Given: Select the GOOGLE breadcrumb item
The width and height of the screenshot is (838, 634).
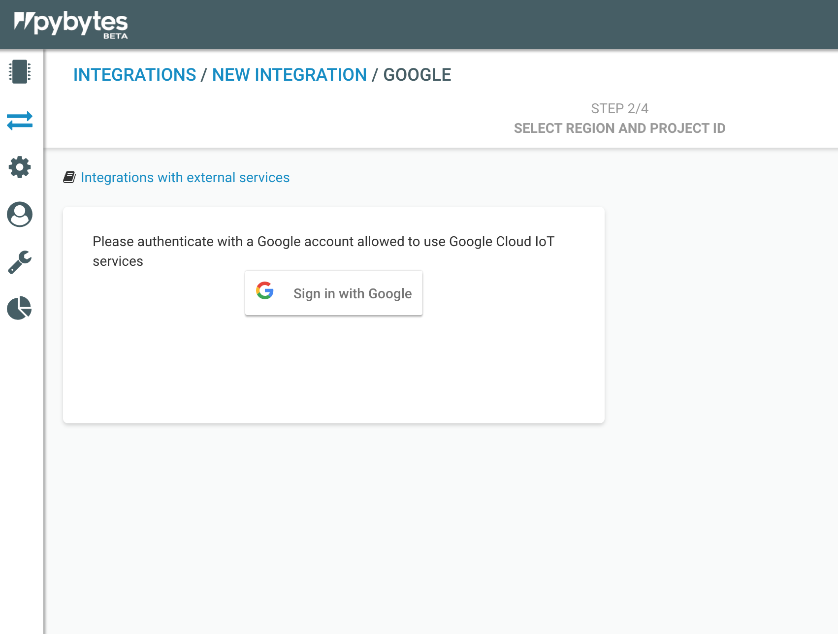Looking at the screenshot, I should (418, 75).
